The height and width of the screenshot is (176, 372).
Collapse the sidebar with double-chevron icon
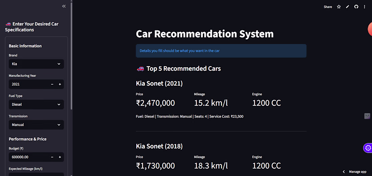tap(64, 6)
